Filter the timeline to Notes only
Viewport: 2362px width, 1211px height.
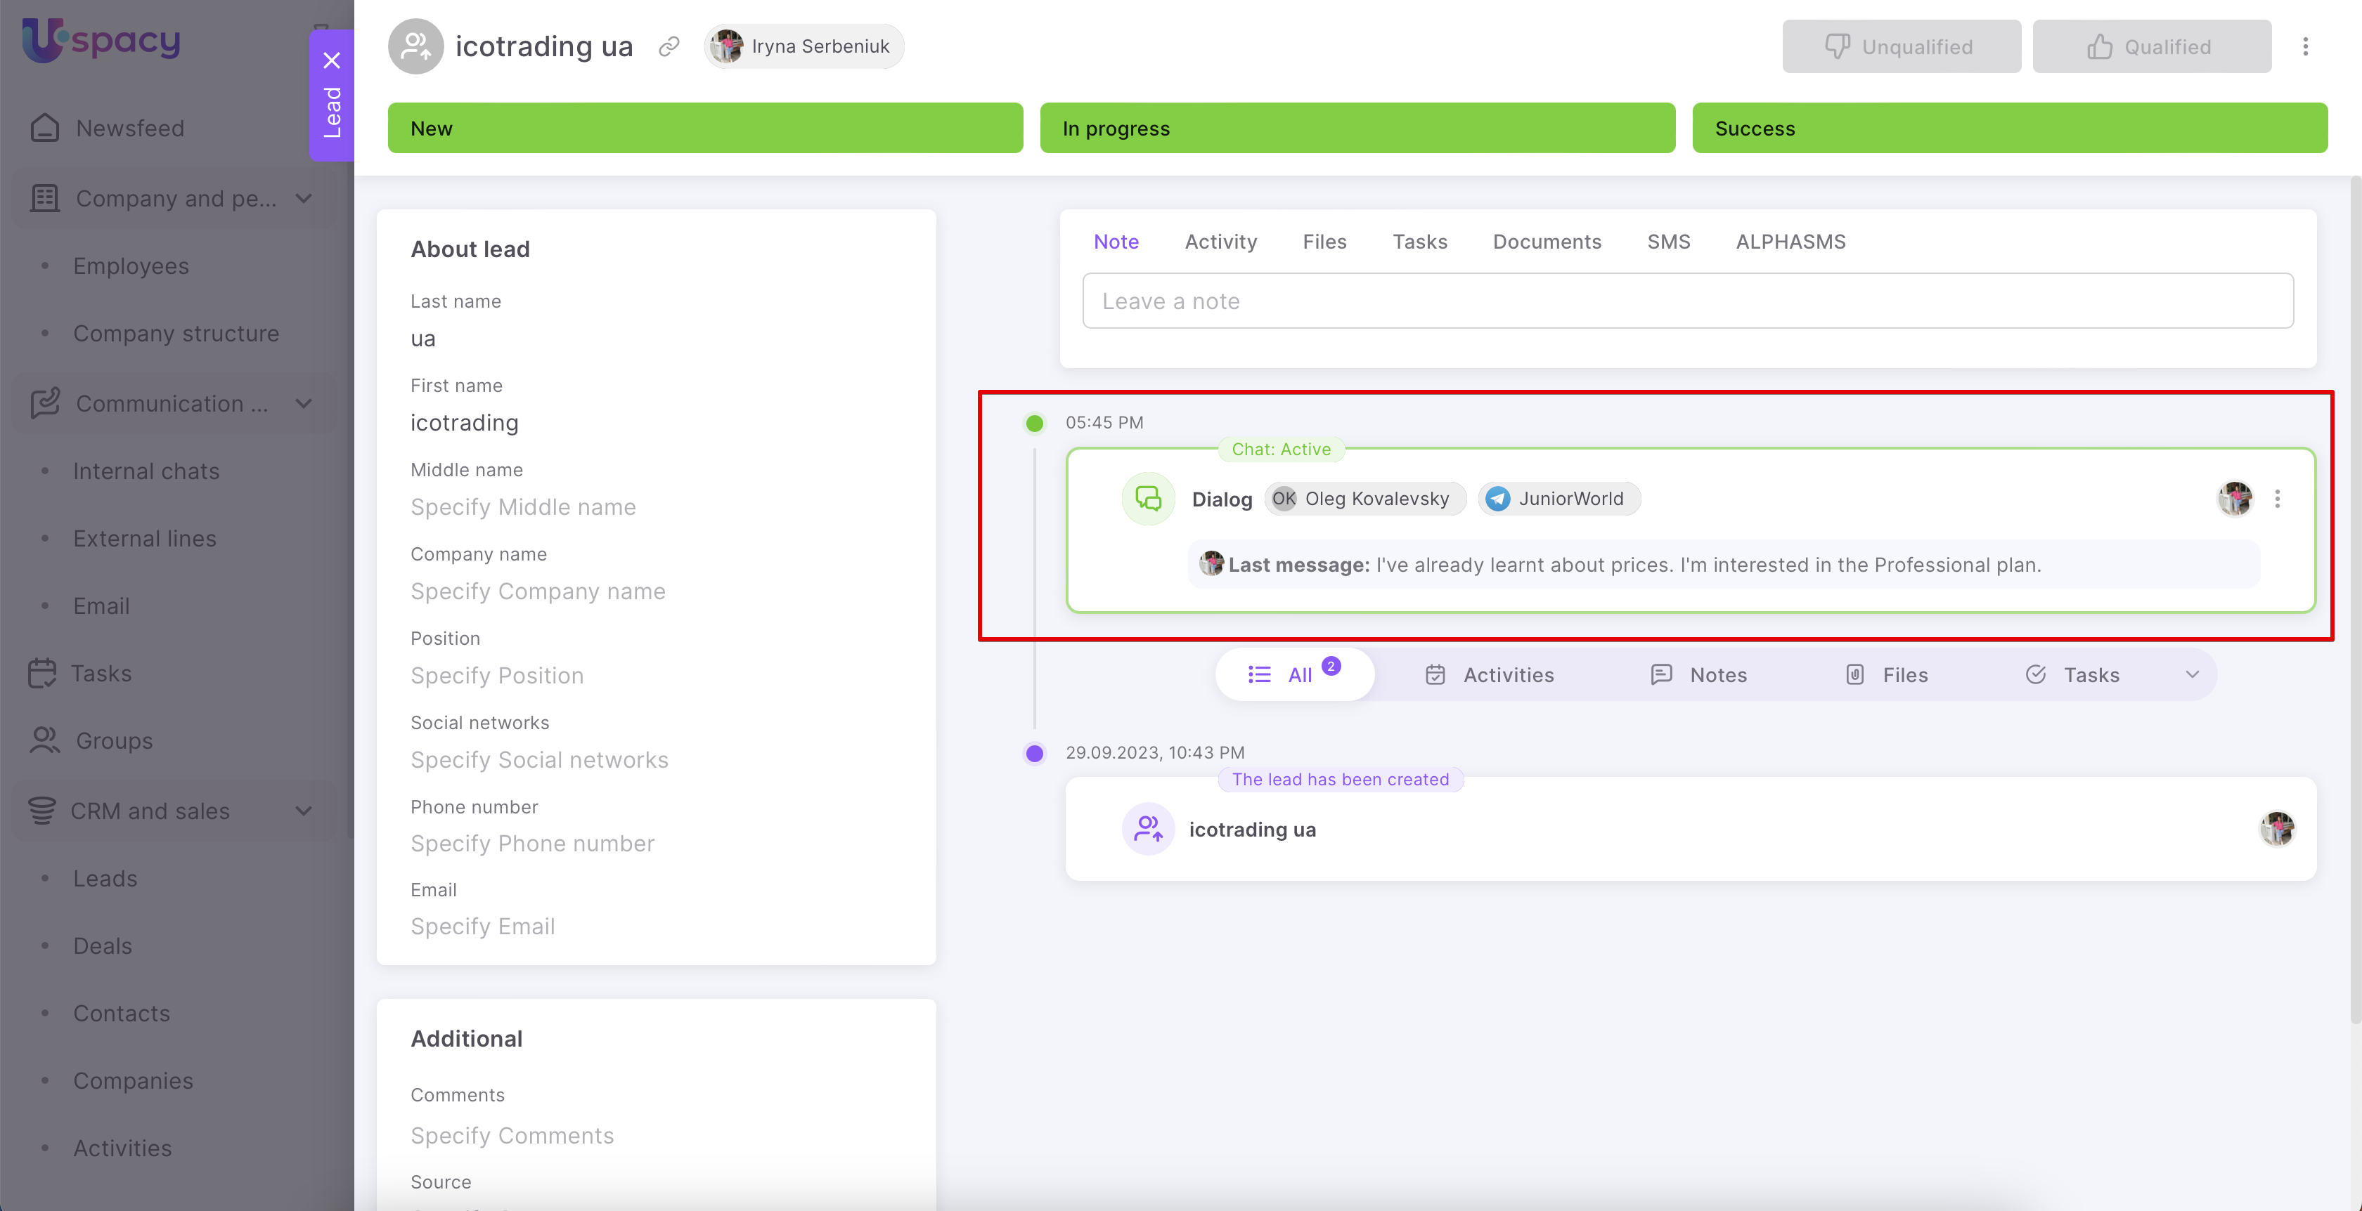pyautogui.click(x=1700, y=675)
